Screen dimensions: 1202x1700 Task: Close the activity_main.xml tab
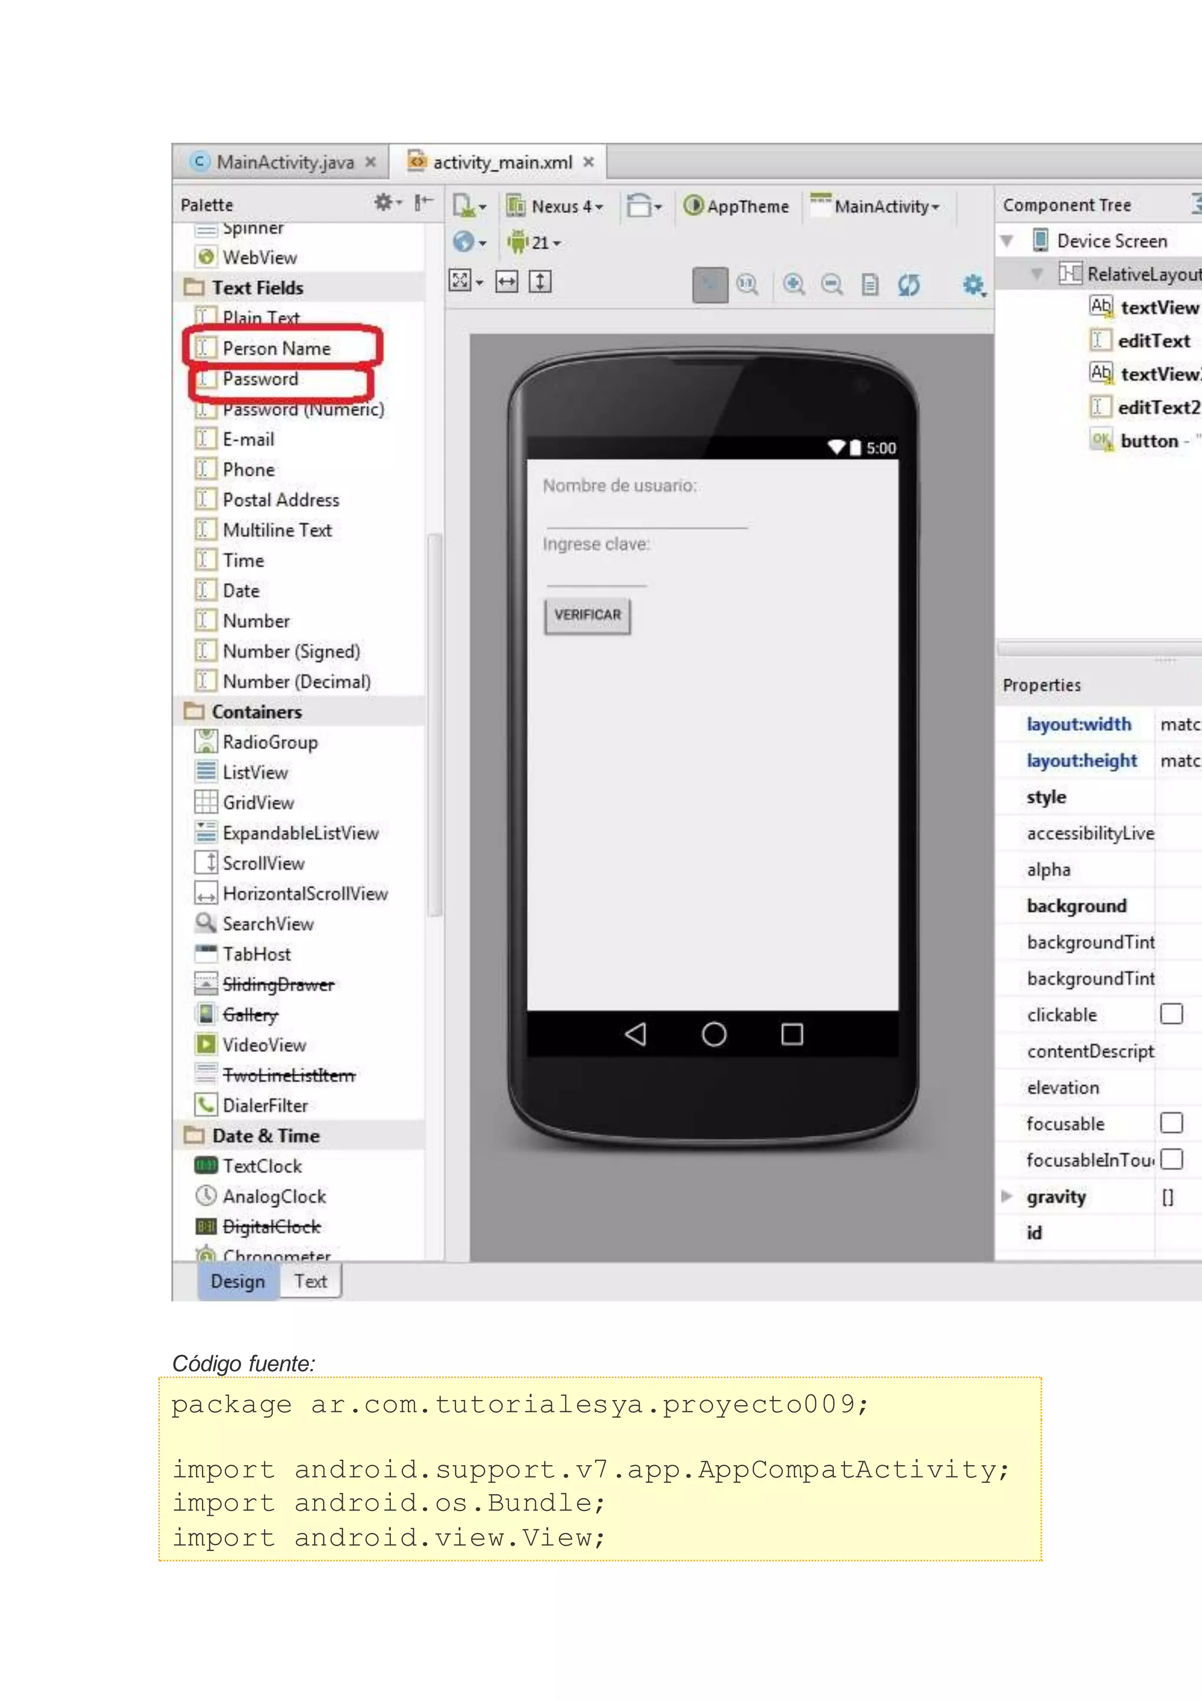point(589,162)
